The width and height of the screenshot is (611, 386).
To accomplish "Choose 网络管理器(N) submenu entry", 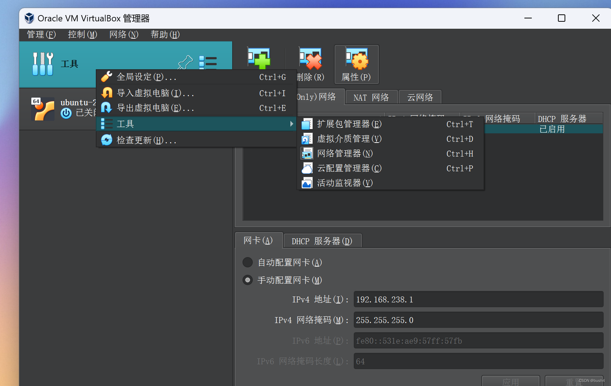I will pyautogui.click(x=391, y=154).
